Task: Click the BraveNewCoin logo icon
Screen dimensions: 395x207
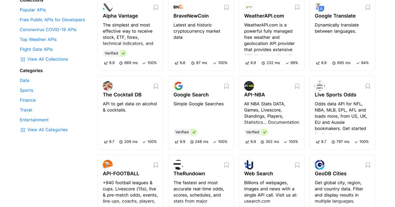Action: 178,7
